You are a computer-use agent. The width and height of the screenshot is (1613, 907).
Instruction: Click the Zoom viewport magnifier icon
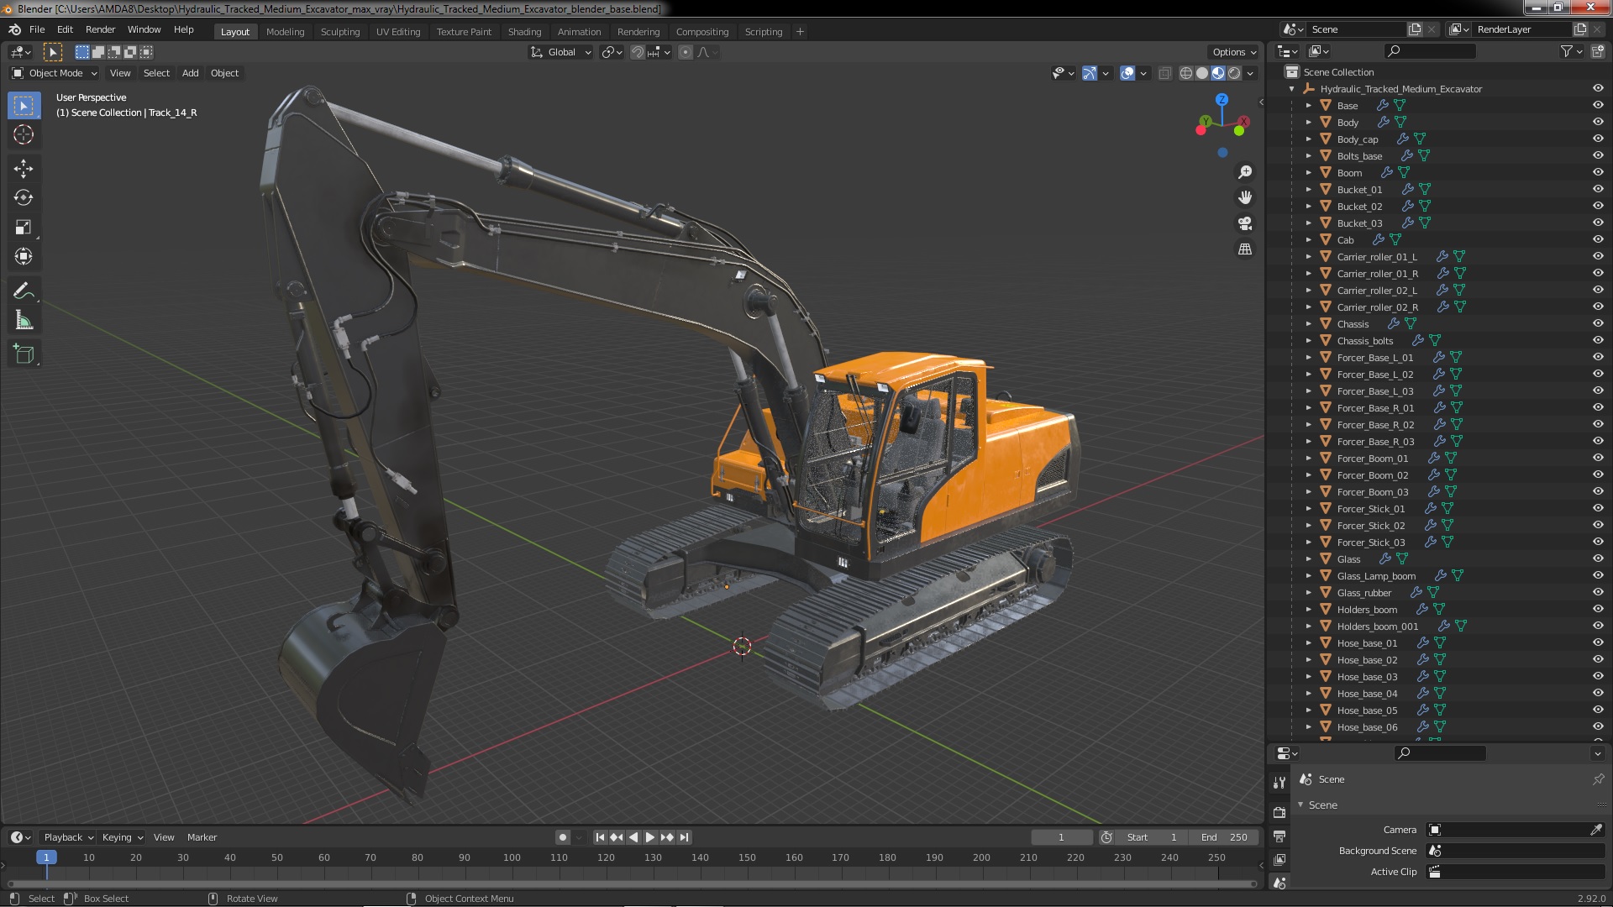[x=1245, y=172]
